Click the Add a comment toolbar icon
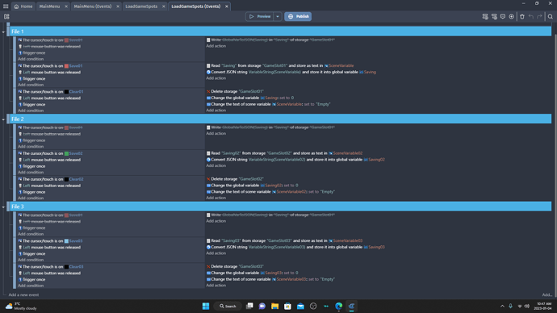Viewport: 557px width, 313px height. (x=503, y=17)
